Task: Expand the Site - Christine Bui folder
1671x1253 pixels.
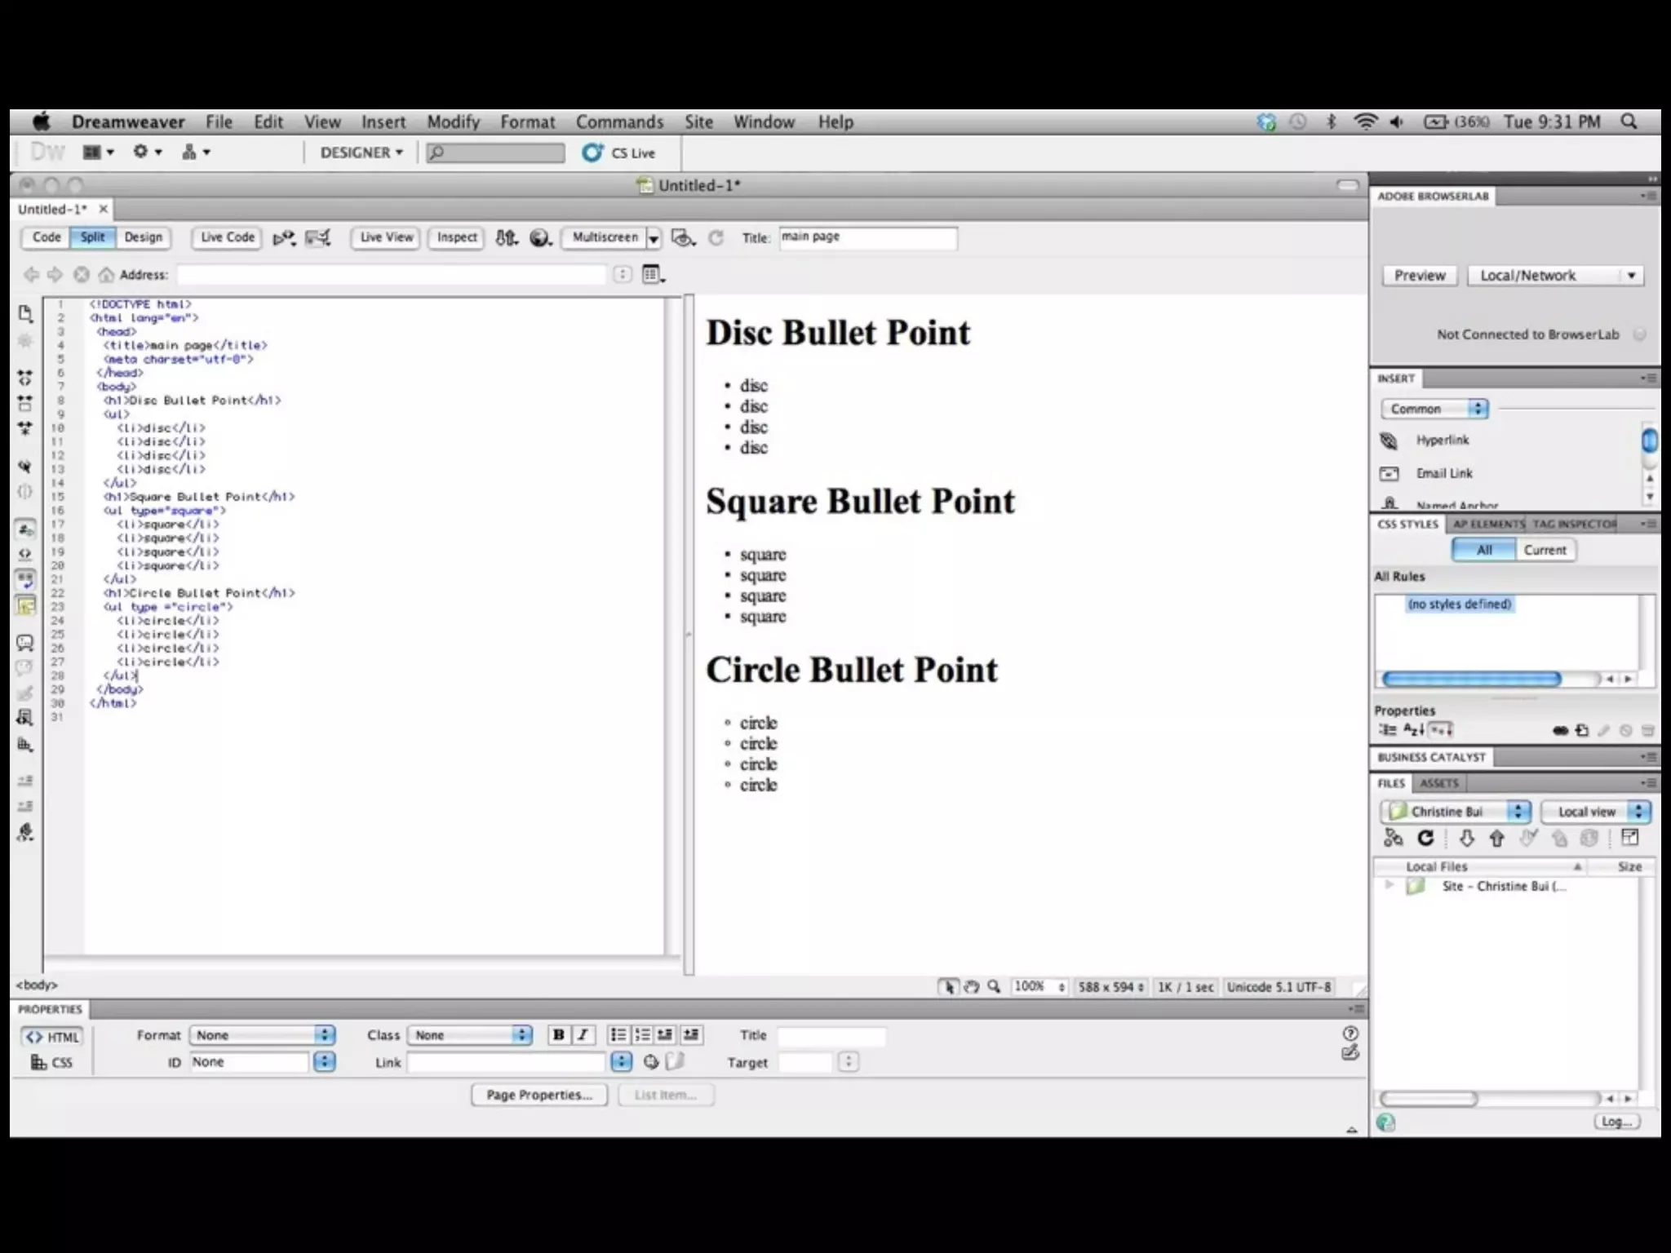Action: [x=1389, y=886]
